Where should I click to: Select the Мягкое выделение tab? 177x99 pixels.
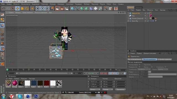pos(149,59)
